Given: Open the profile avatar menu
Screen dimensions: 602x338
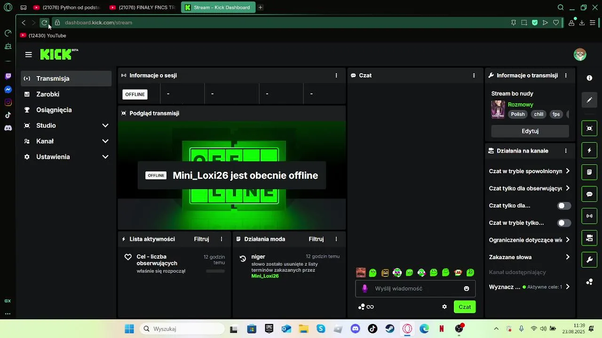Looking at the screenshot, I should click(x=580, y=54).
